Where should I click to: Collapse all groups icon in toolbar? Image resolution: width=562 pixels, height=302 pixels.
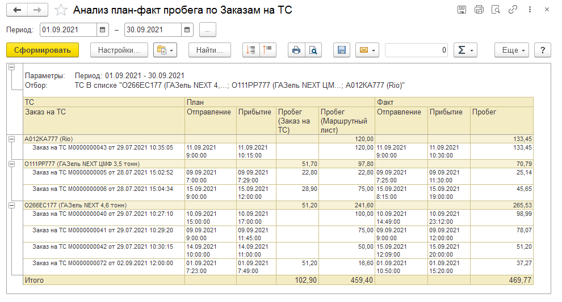pyautogui.click(x=268, y=50)
